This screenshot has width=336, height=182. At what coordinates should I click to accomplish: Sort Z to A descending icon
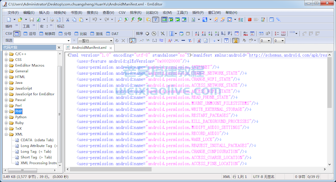[204, 34]
